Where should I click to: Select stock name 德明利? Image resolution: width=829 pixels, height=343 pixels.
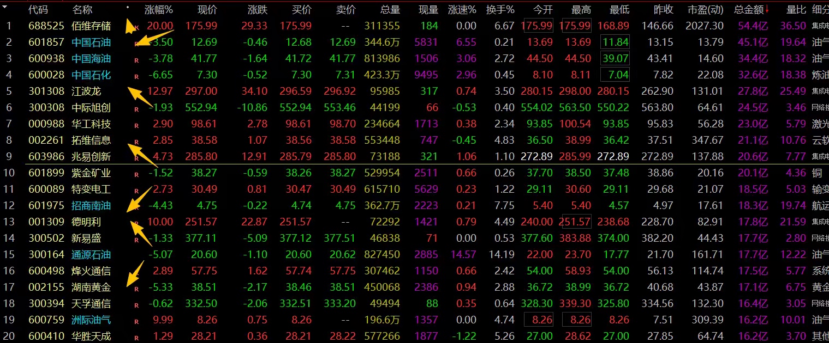coord(86,222)
